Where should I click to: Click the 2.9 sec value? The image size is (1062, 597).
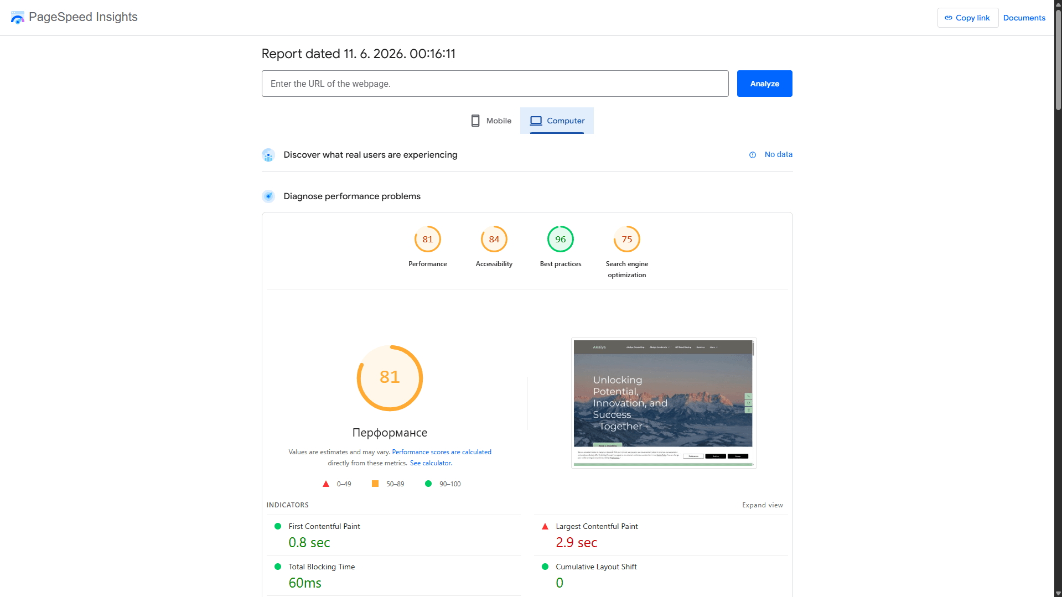[577, 543]
